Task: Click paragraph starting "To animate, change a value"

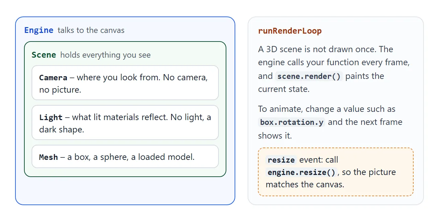Action: pos(330,122)
